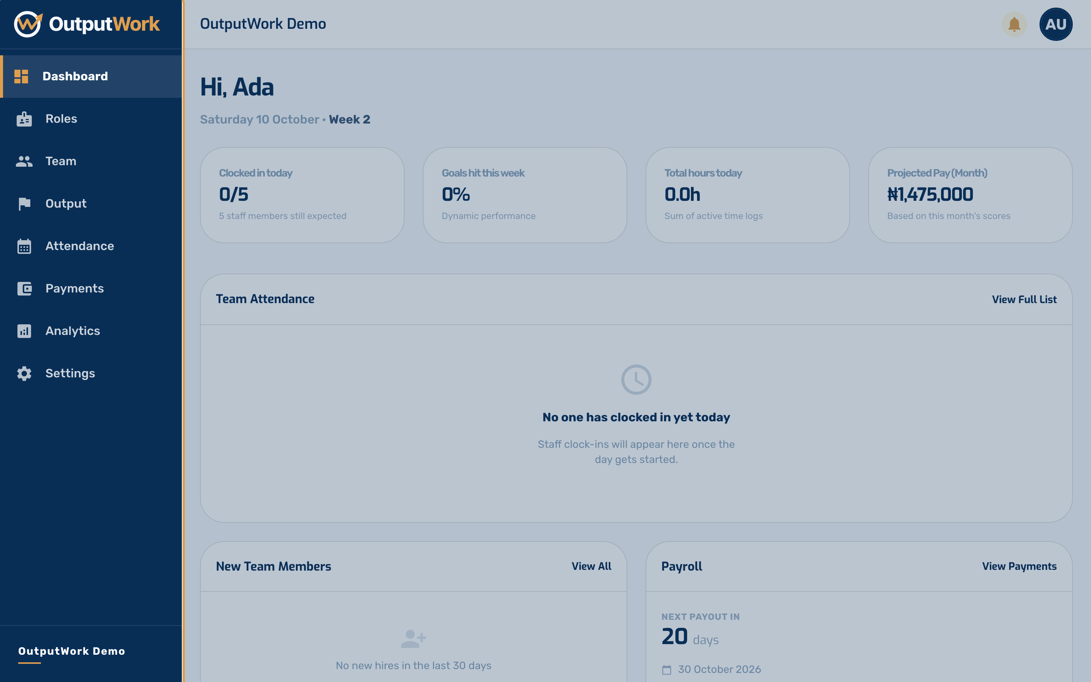The height and width of the screenshot is (682, 1091).
Task: Click the Attendance calendar icon
Action: pos(24,246)
